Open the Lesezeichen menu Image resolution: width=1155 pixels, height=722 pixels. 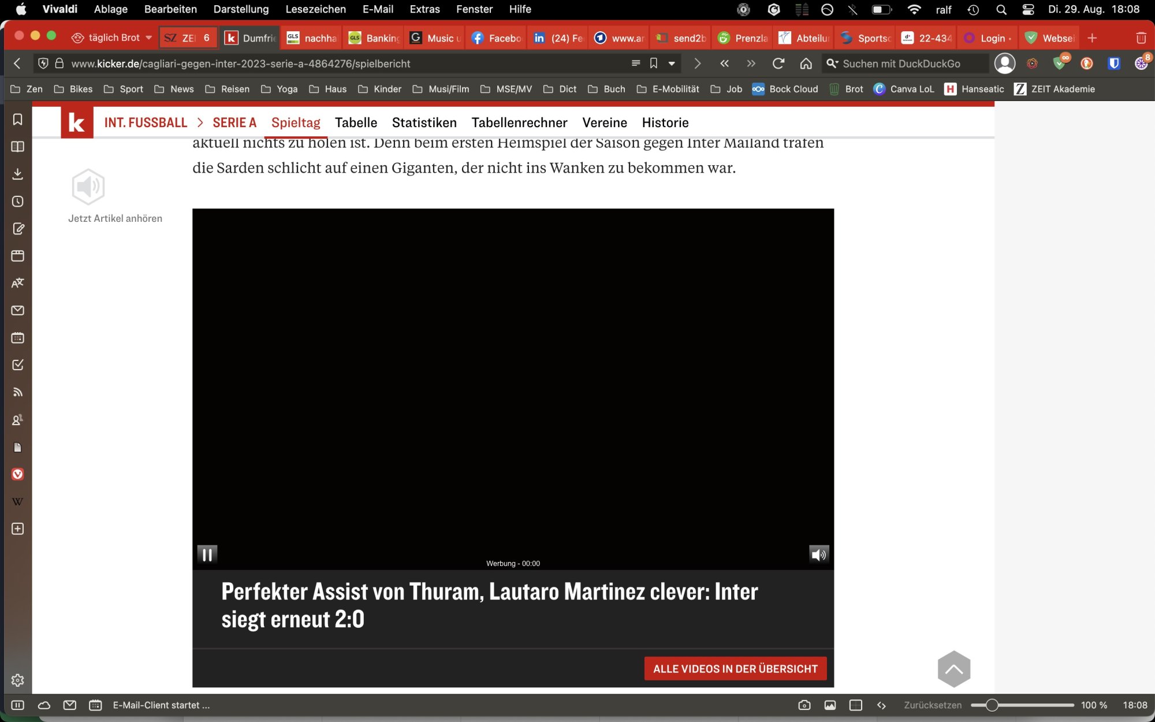(315, 9)
